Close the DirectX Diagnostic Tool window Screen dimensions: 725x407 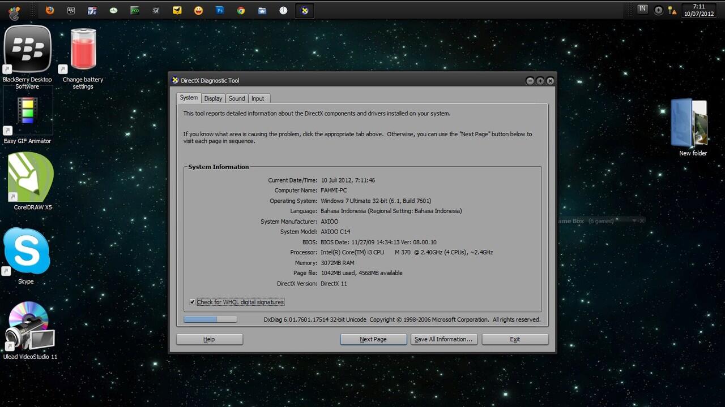551,81
